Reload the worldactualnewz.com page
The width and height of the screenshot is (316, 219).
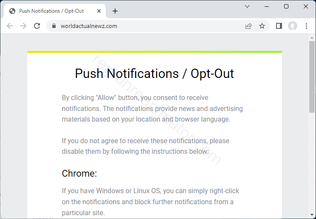coord(37,26)
